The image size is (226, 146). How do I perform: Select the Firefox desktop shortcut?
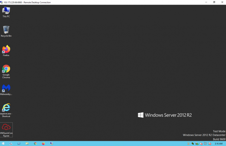click(6, 51)
